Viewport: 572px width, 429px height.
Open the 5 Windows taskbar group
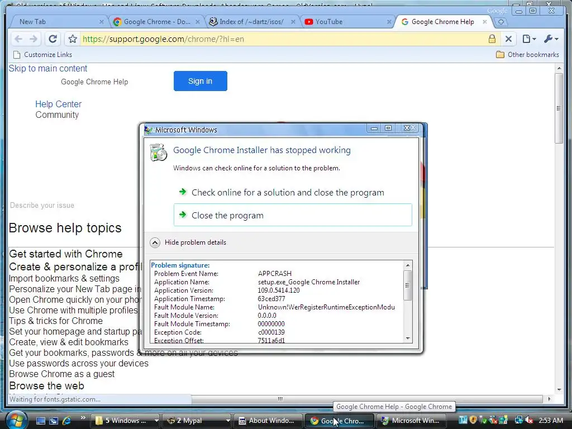(x=125, y=421)
